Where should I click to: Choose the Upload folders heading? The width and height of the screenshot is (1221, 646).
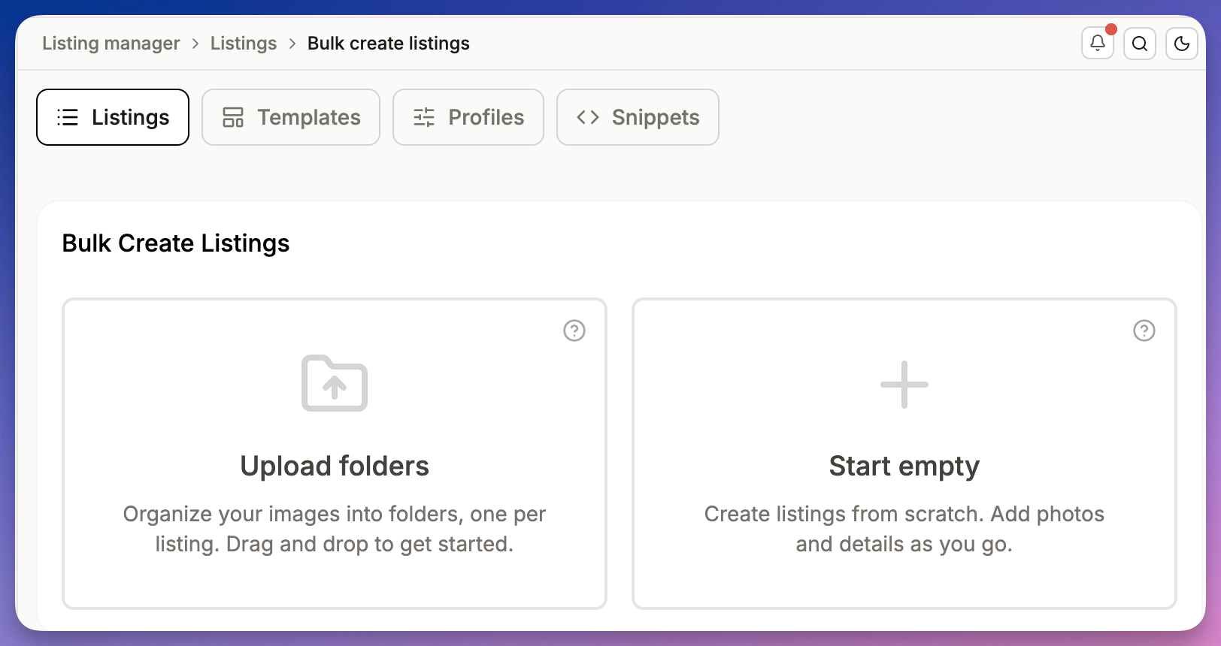(x=335, y=466)
